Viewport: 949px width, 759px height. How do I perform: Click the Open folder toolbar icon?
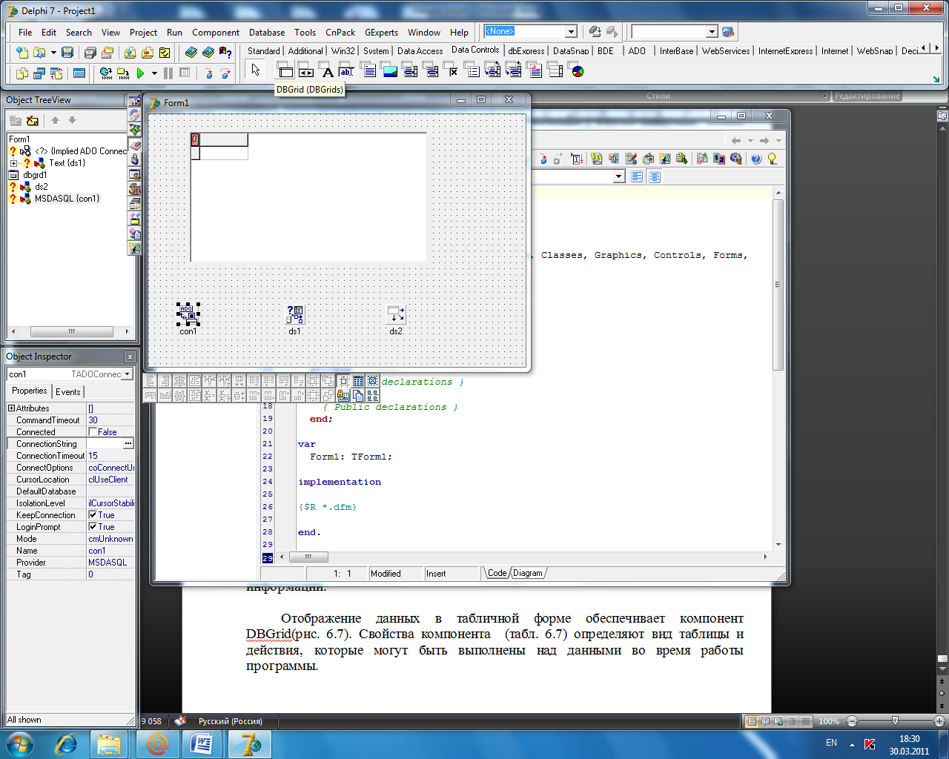(x=39, y=52)
